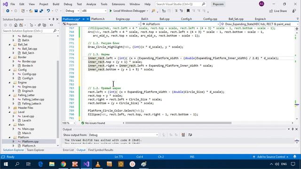The image size is (301, 169).
Task: Select Border.cpp in Solution Explorer
Action: click(x=29, y=61)
